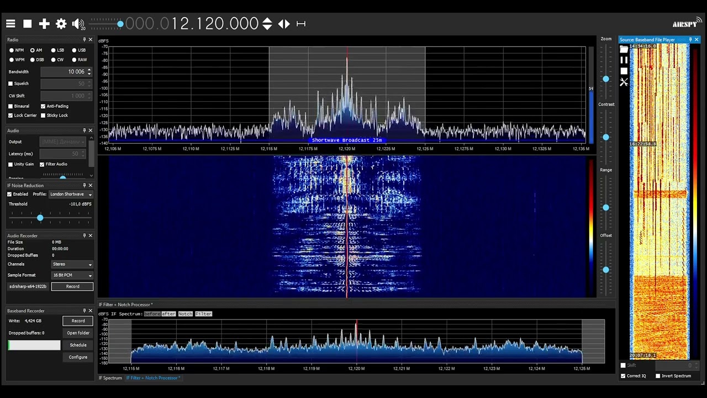
Task: Open the noise reduction Profile dropdown
Action: [71, 194]
